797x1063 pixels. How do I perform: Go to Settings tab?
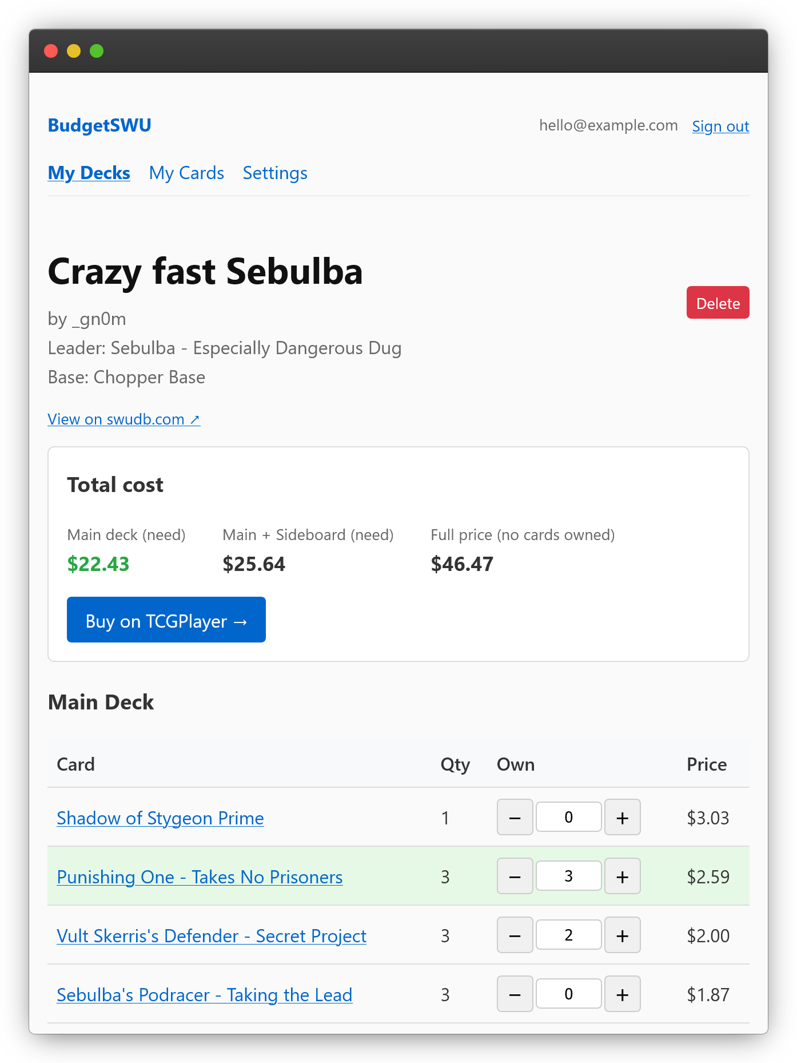click(x=275, y=173)
